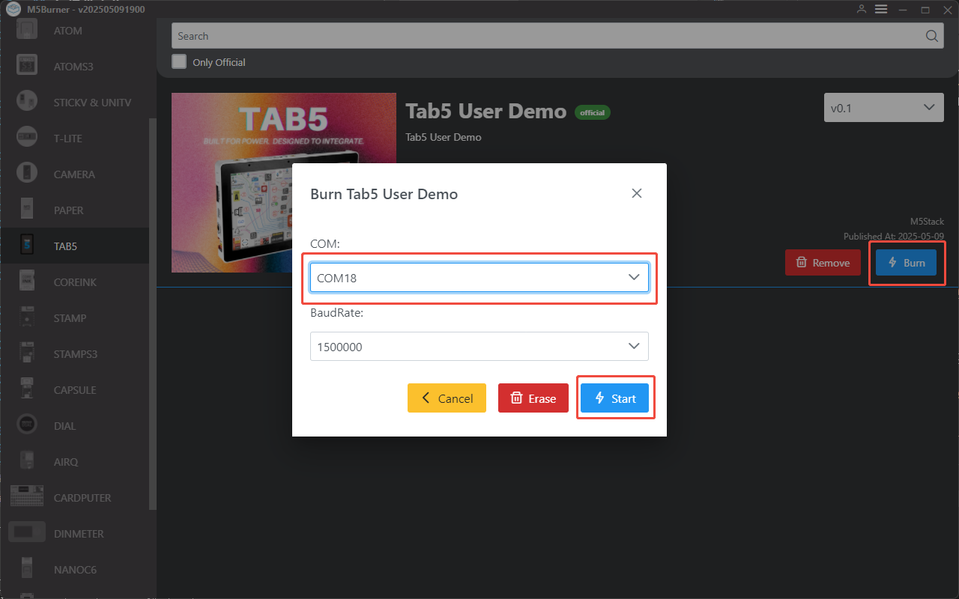
Task: Open the BaudRate dropdown
Action: (x=479, y=347)
